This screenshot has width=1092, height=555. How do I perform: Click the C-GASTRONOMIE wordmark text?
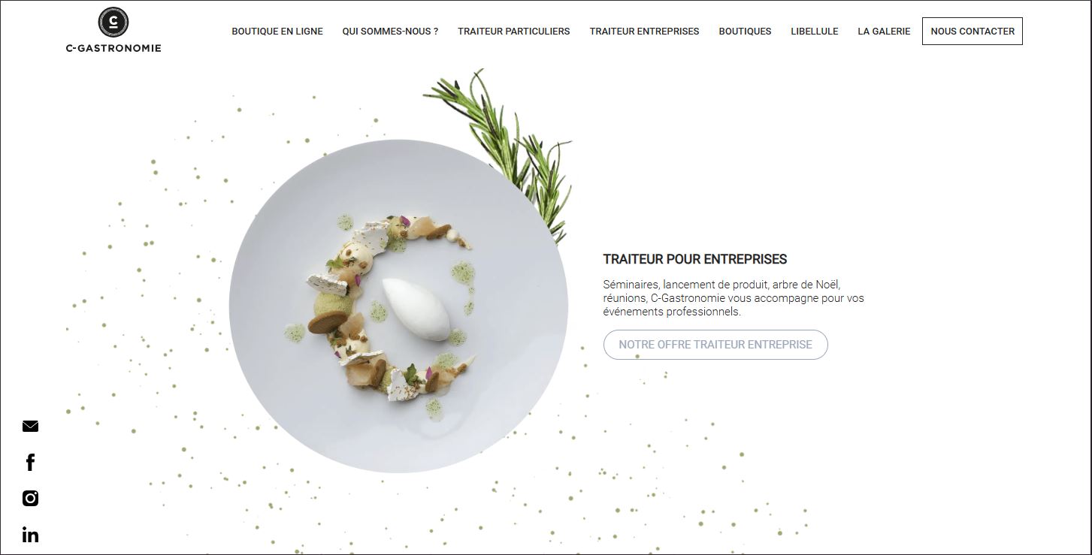[x=113, y=48]
